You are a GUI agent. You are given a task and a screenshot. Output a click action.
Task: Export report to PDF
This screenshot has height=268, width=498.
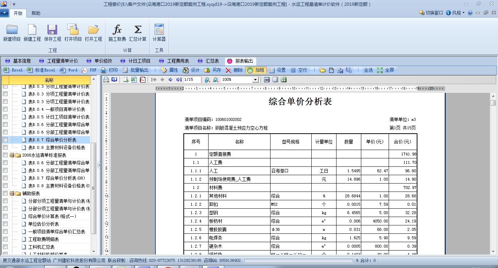[x=89, y=70]
